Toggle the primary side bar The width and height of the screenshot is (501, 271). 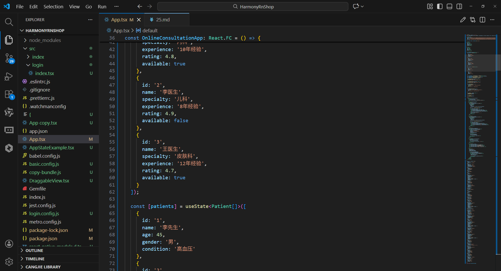pyautogui.click(x=440, y=7)
